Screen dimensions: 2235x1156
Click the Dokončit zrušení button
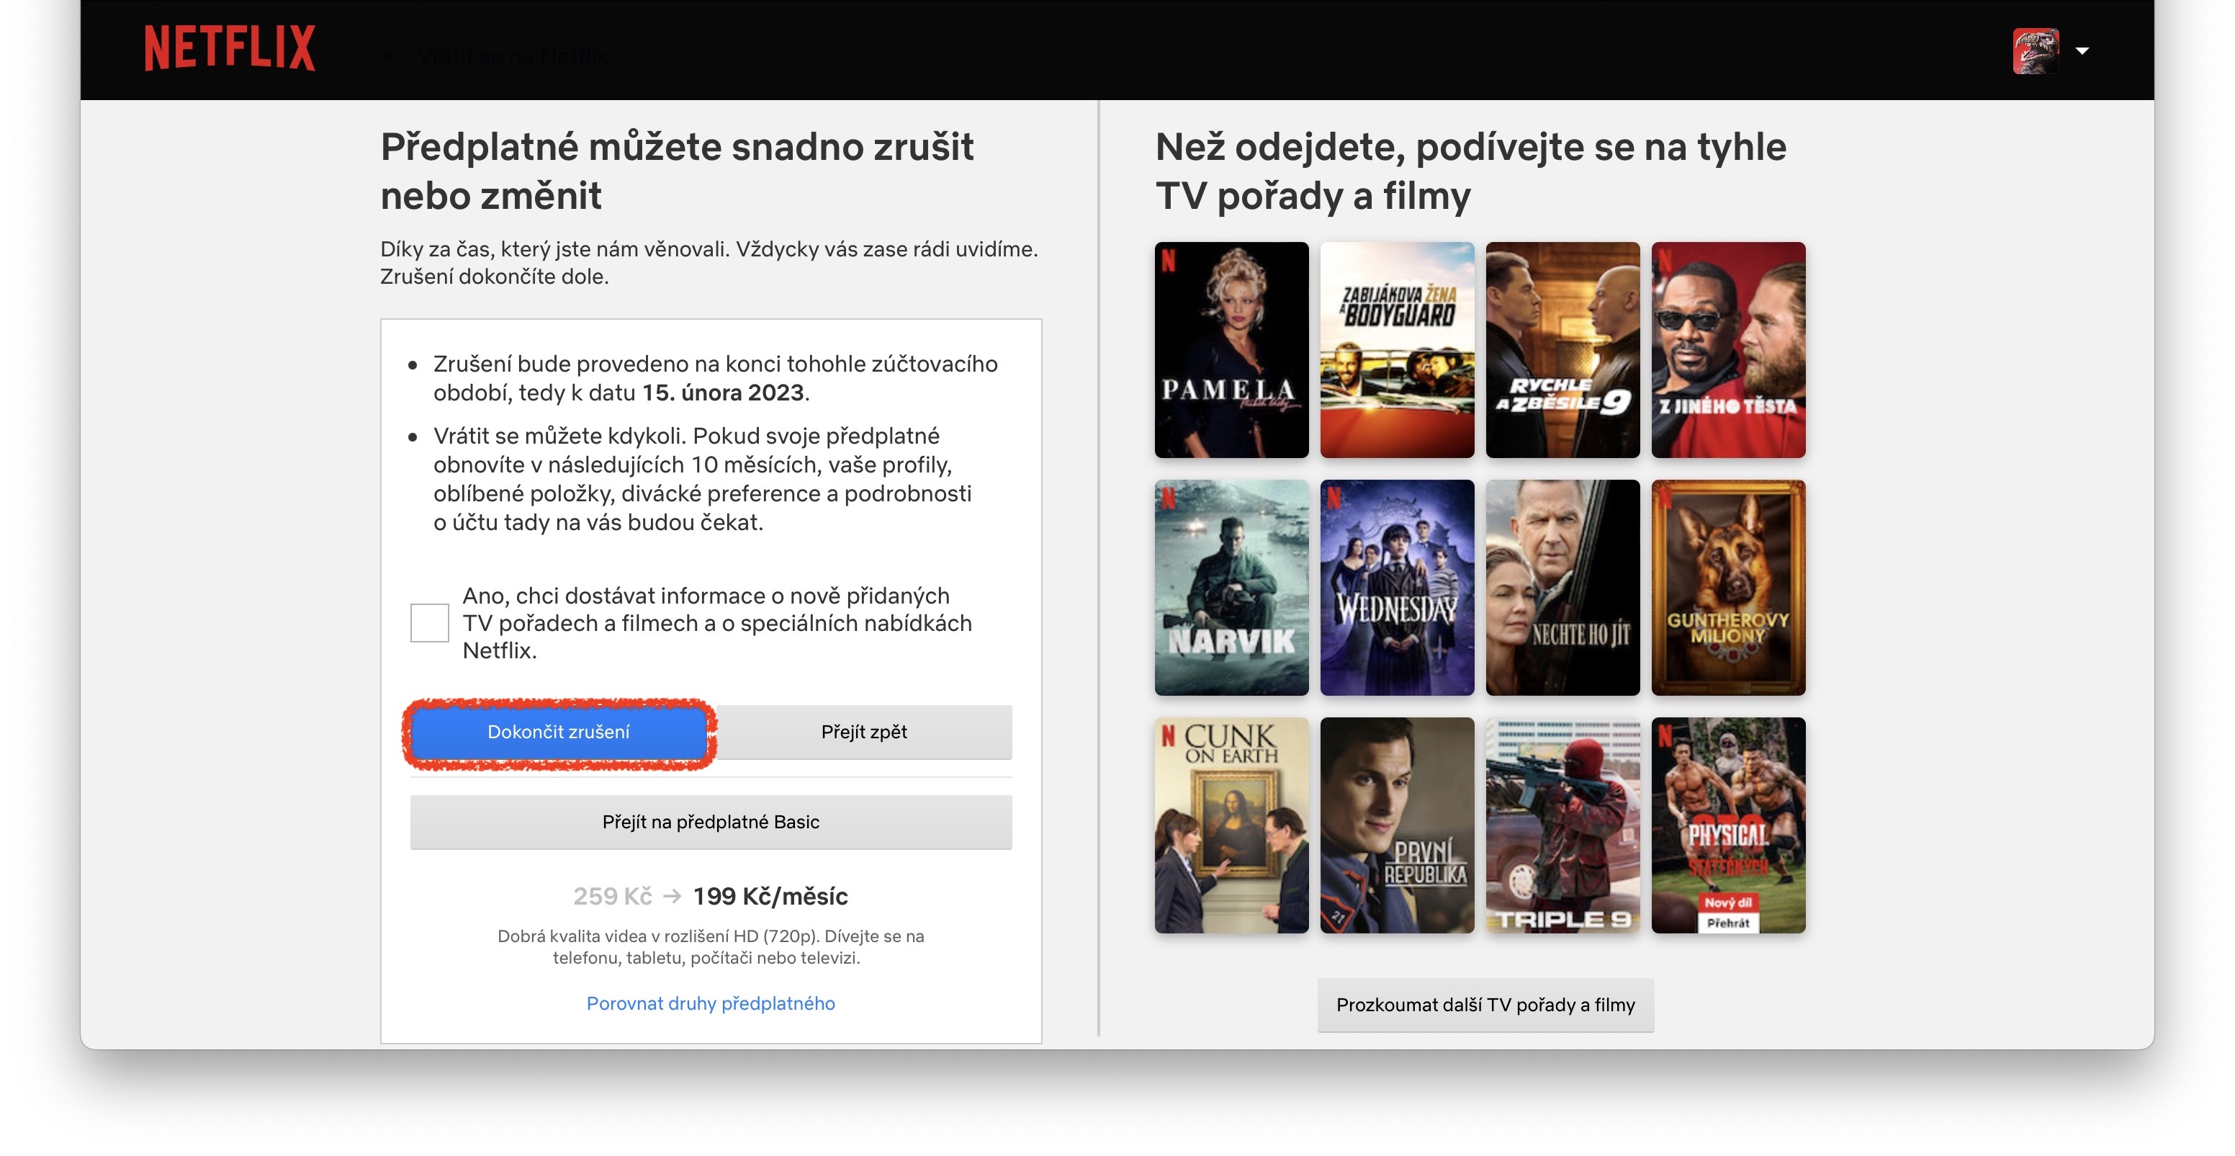(x=559, y=732)
